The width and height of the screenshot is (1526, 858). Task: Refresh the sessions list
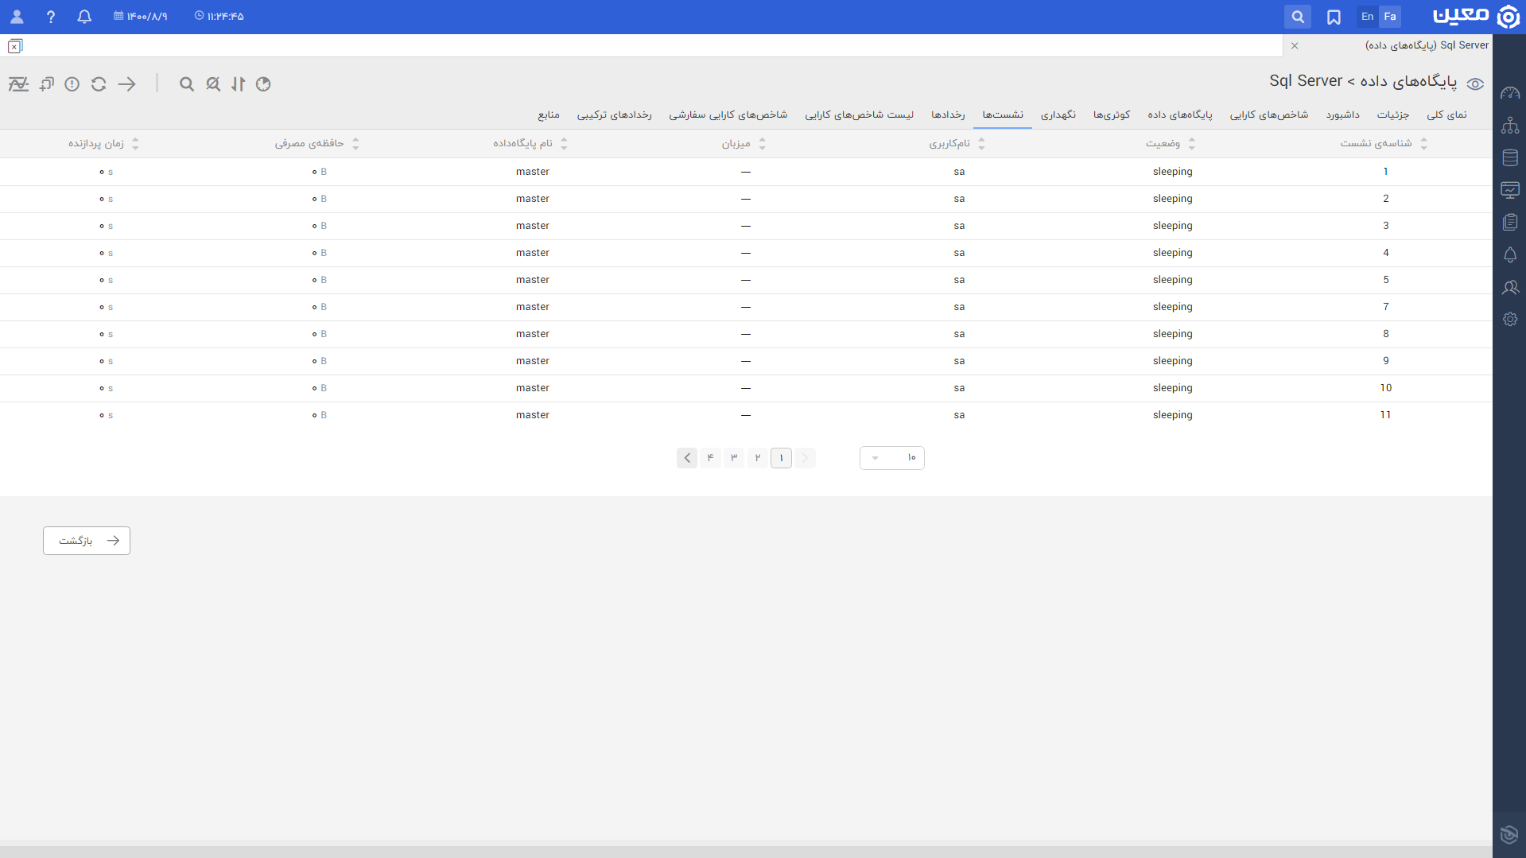point(99,84)
